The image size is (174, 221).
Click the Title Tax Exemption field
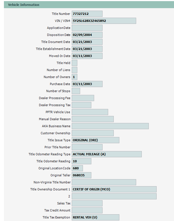tap(95, 217)
